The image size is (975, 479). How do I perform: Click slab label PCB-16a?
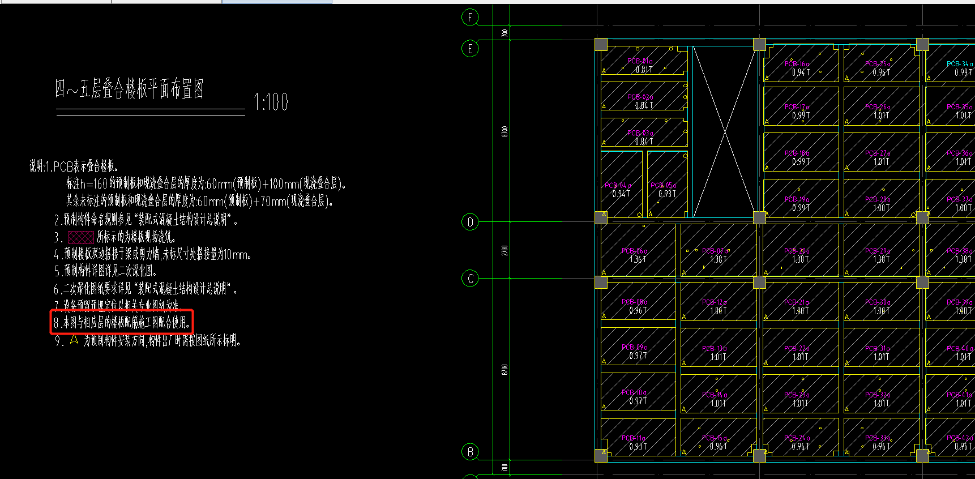coord(797,64)
